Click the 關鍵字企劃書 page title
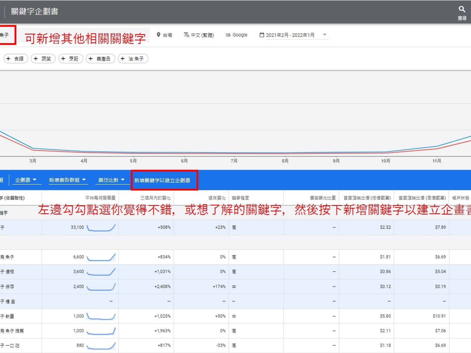471x353 pixels. (x=35, y=11)
